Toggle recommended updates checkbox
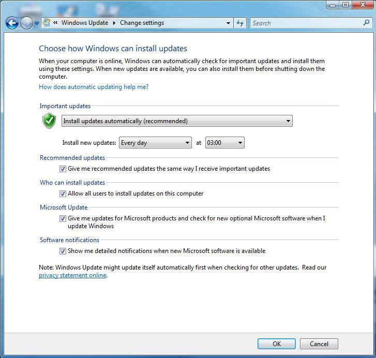The height and width of the screenshot is (358, 376). click(63, 169)
